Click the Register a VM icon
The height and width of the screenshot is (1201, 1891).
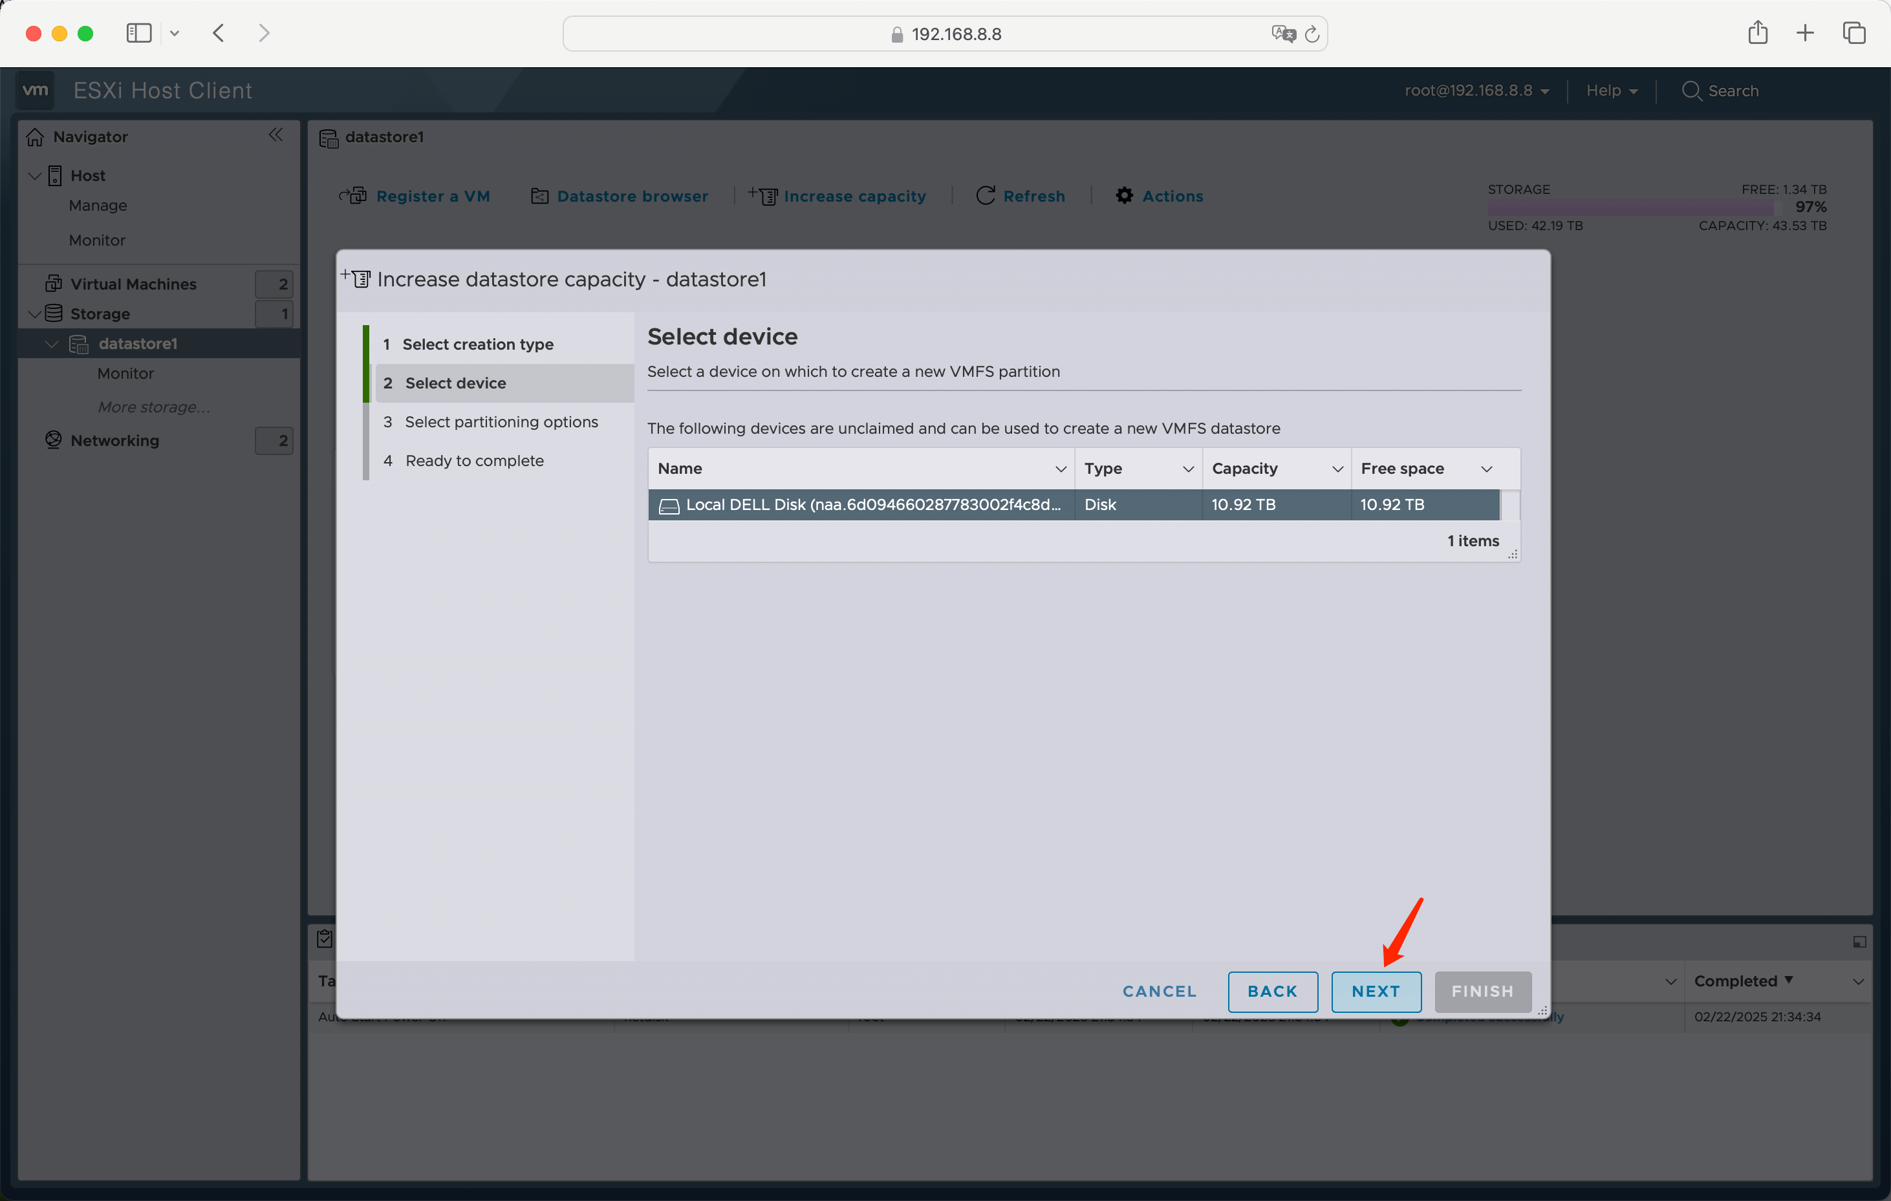click(352, 195)
